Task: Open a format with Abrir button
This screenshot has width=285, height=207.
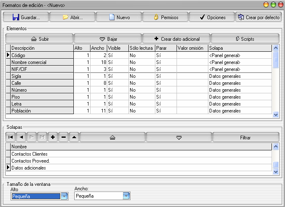Action: tap(73, 18)
